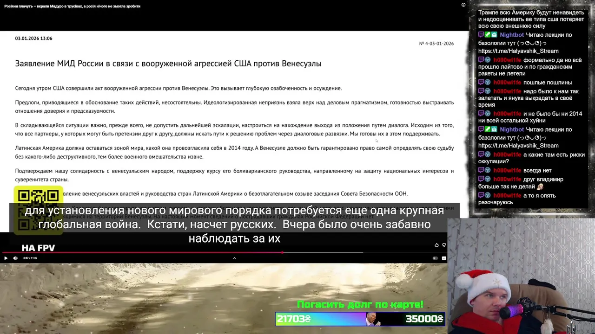Click the yellow QR code overlay
Screen dimensions: 595x334
(38, 211)
